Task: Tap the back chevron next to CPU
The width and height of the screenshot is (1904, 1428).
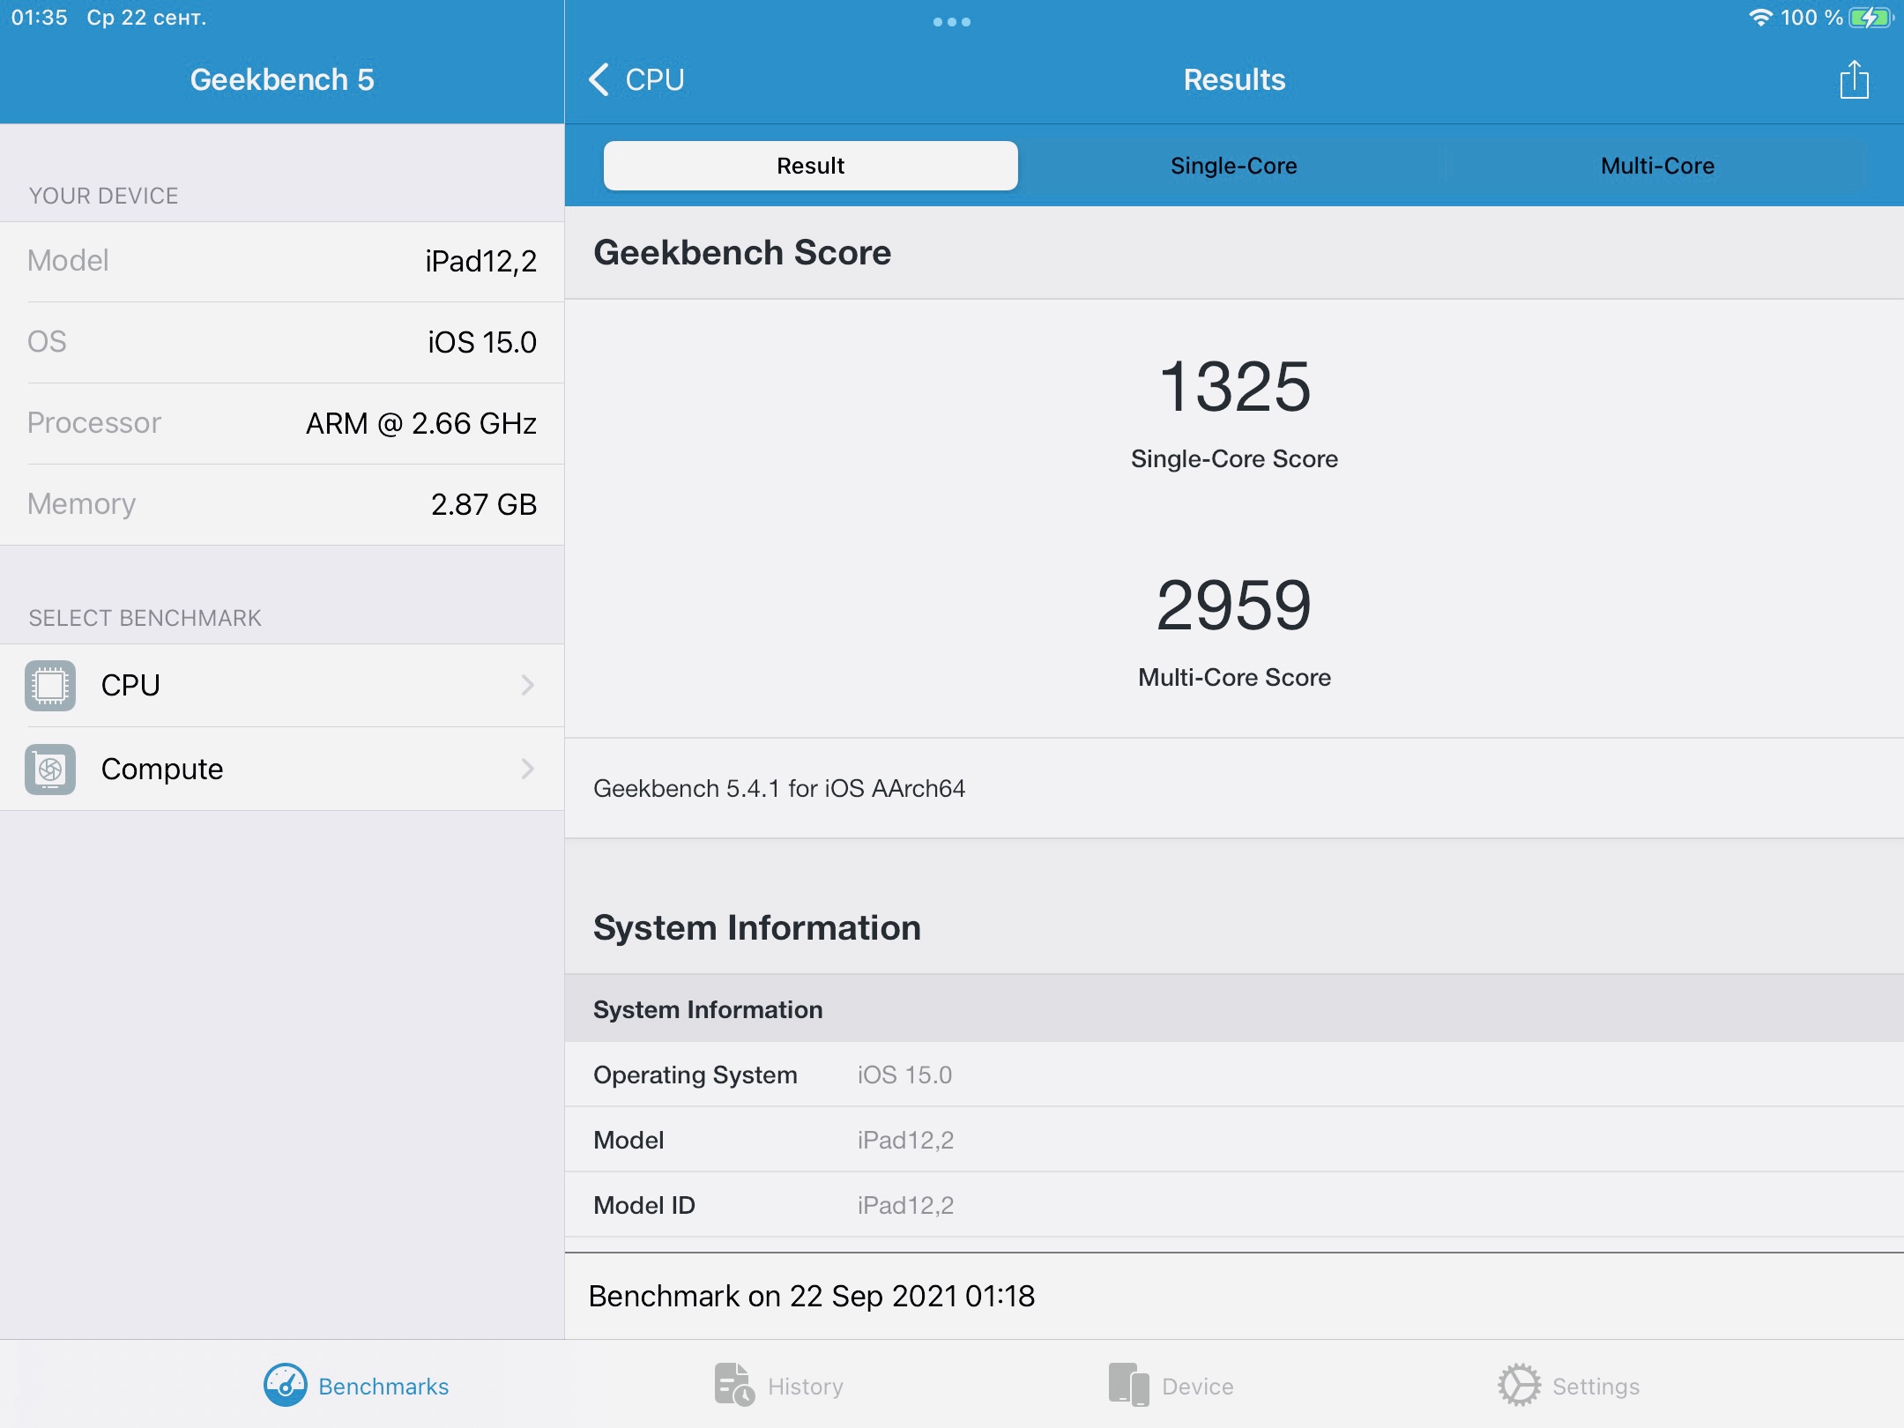Action: click(x=599, y=79)
